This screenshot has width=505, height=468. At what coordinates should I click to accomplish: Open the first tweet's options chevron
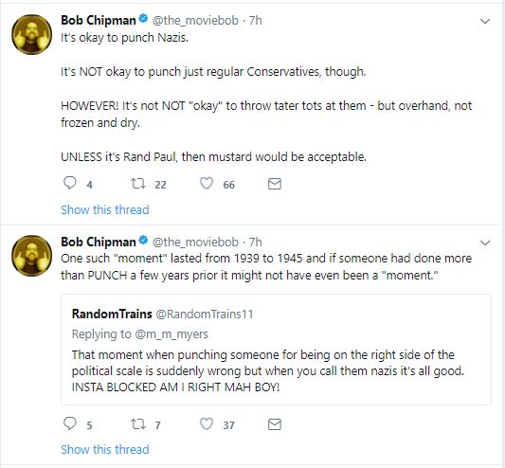(485, 22)
